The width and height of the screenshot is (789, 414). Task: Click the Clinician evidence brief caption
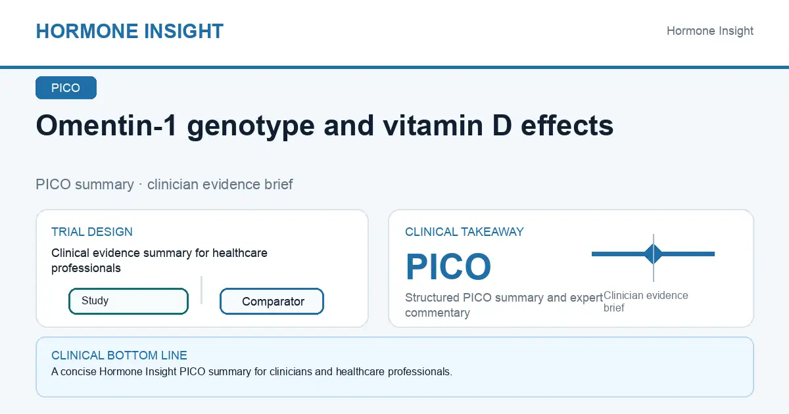tap(646, 302)
